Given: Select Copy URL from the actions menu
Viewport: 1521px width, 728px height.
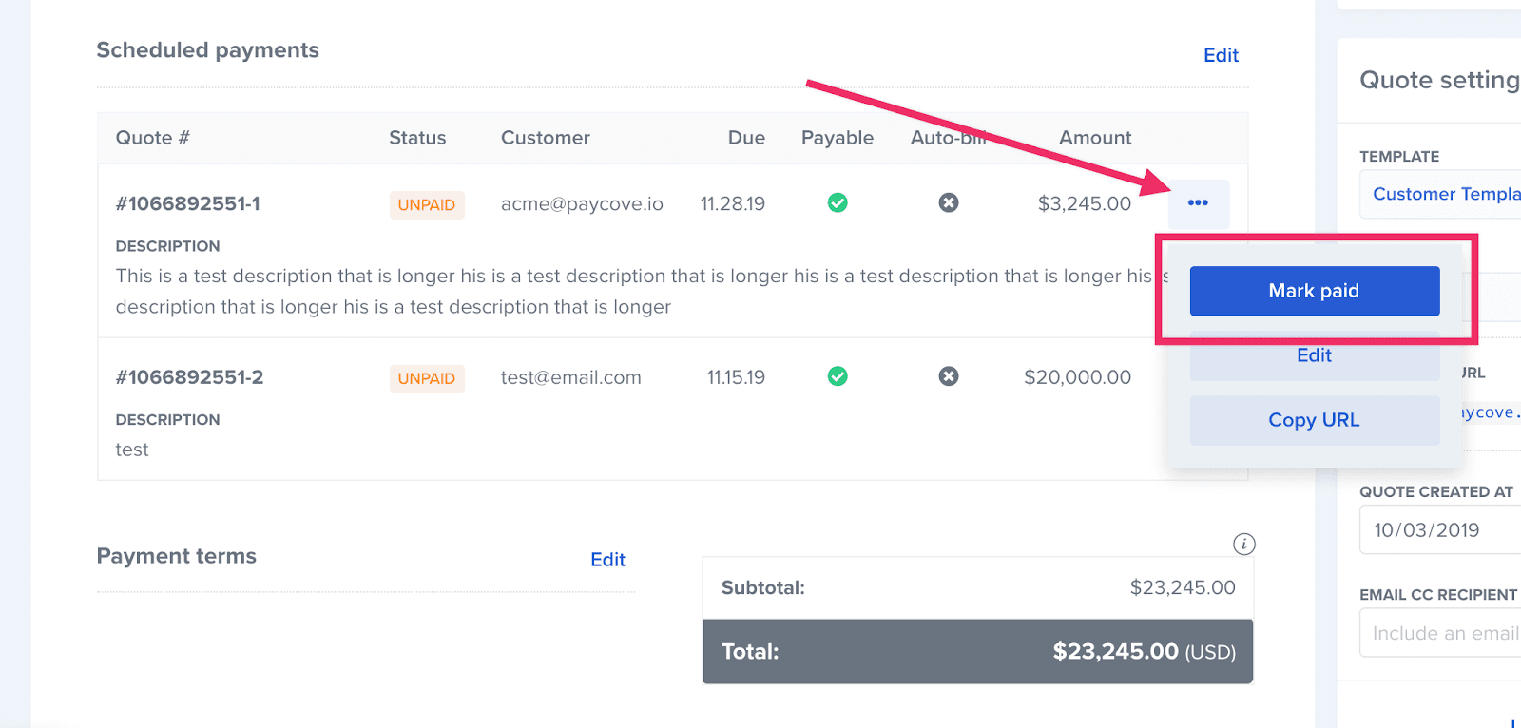Looking at the screenshot, I should [1314, 420].
